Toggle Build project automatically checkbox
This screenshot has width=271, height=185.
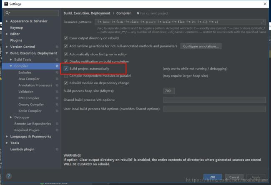(66, 69)
